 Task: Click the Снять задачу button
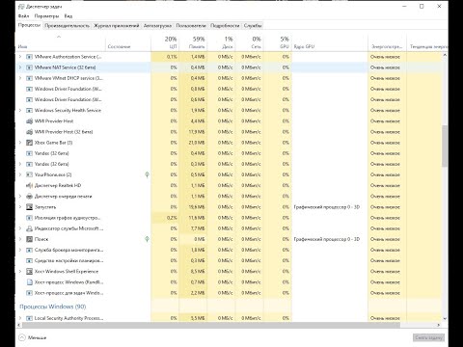428,337
